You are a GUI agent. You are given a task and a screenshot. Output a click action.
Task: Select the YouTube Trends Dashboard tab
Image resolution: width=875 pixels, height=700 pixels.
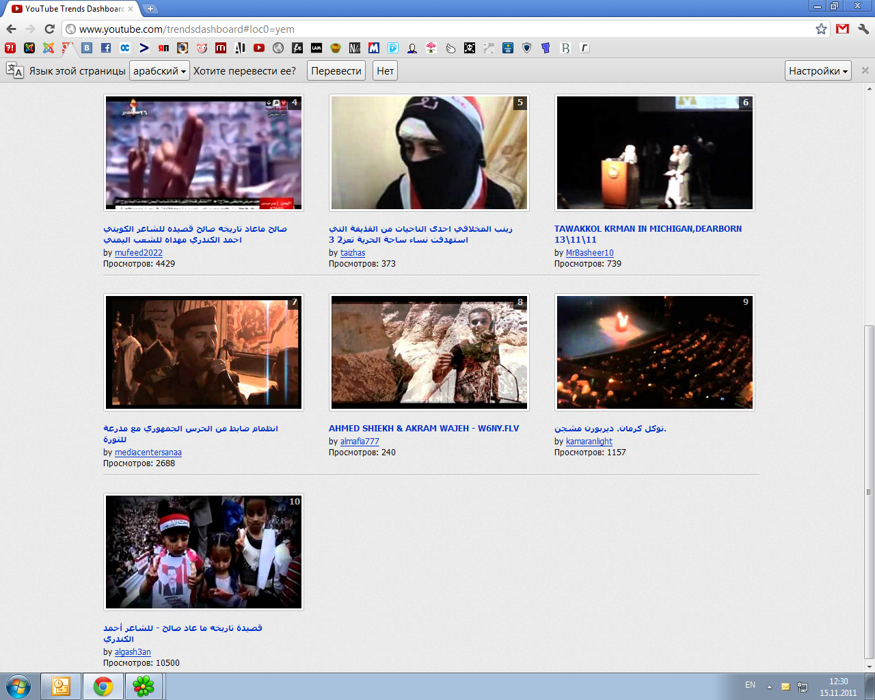coord(72,9)
